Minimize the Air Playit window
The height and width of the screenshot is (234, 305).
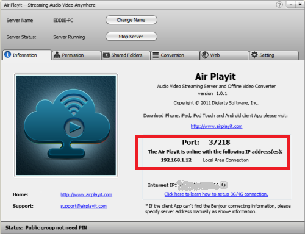[x=291, y=4]
